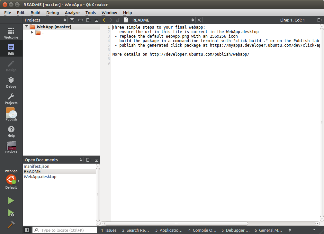Place cursor on 'More details' line
Viewport: 324px width, 234px height.
pyautogui.click(x=181, y=54)
